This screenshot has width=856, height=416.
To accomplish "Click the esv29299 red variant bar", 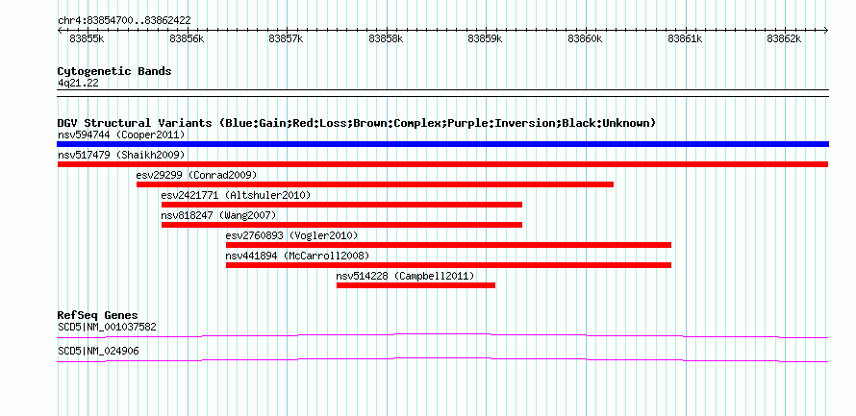I will [x=375, y=184].
